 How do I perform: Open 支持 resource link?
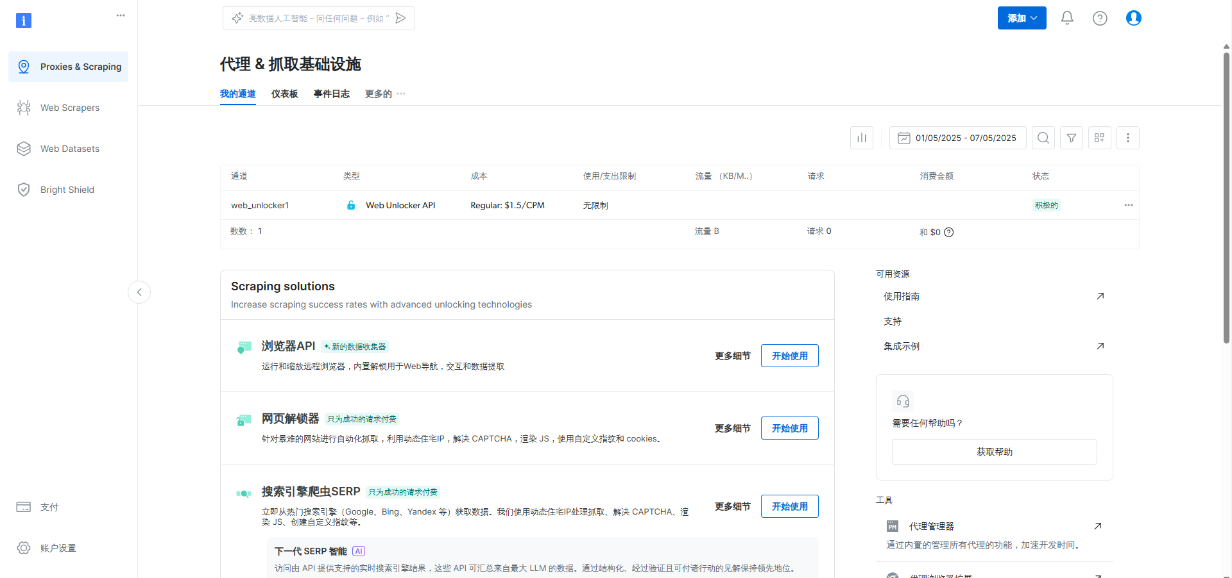pos(893,321)
